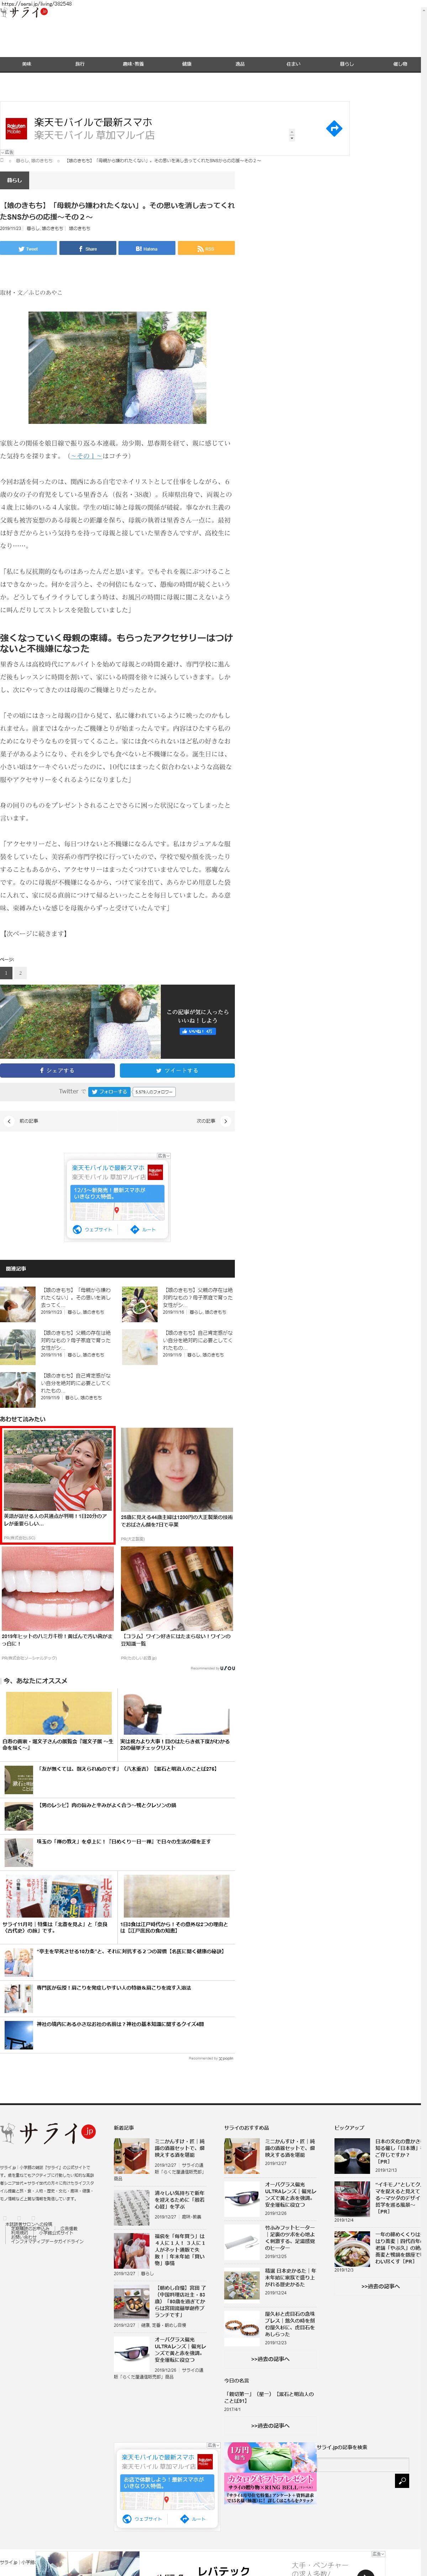Screen dimensions: 427x2576
Task: Open the 健康 navigation menu item
Action: 186,64
